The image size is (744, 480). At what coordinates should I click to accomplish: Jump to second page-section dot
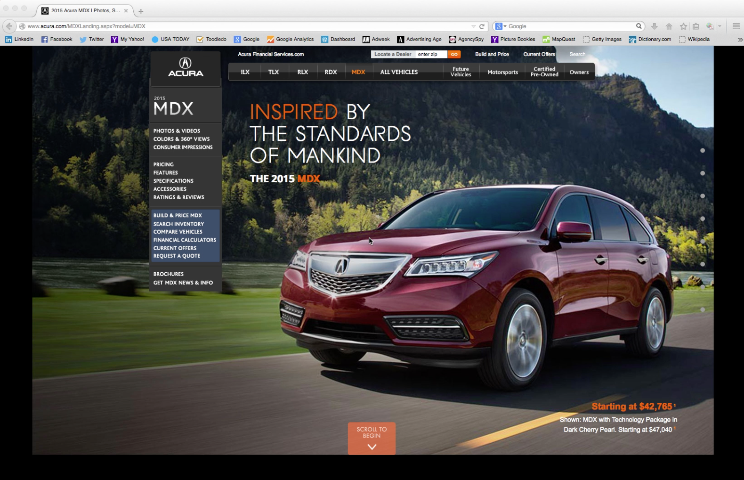[703, 173]
